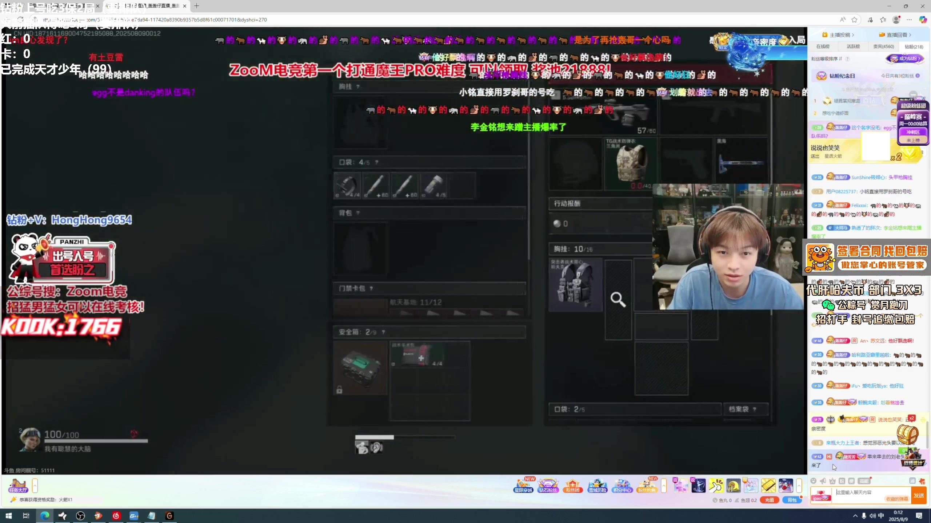Click the 梗 meme chat icon

click(851, 481)
